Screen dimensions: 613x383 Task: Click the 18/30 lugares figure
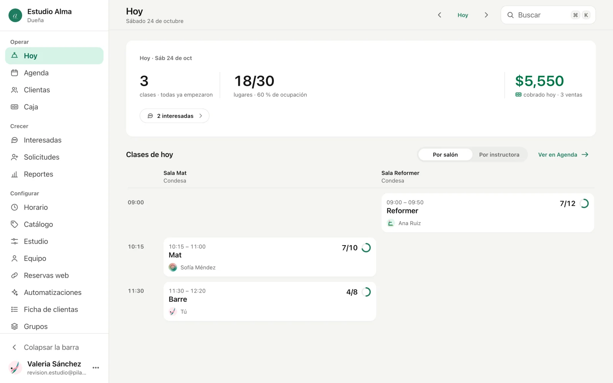(x=254, y=81)
